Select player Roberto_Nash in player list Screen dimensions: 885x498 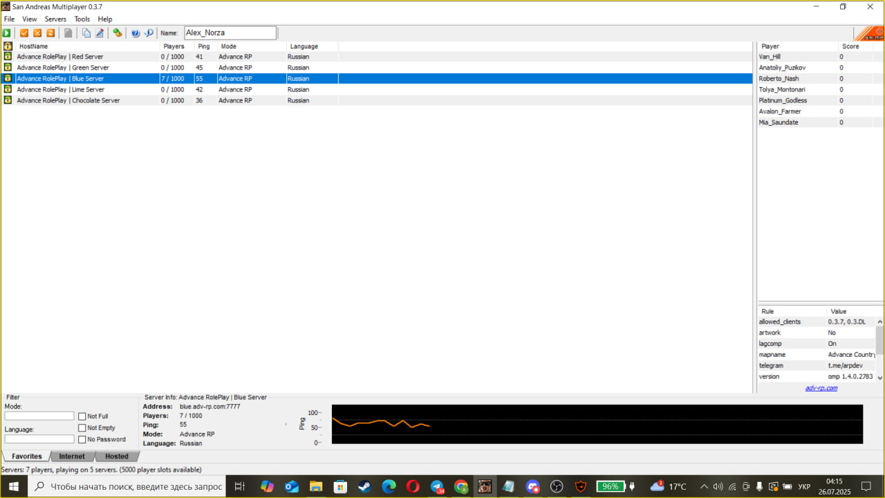tap(820, 78)
